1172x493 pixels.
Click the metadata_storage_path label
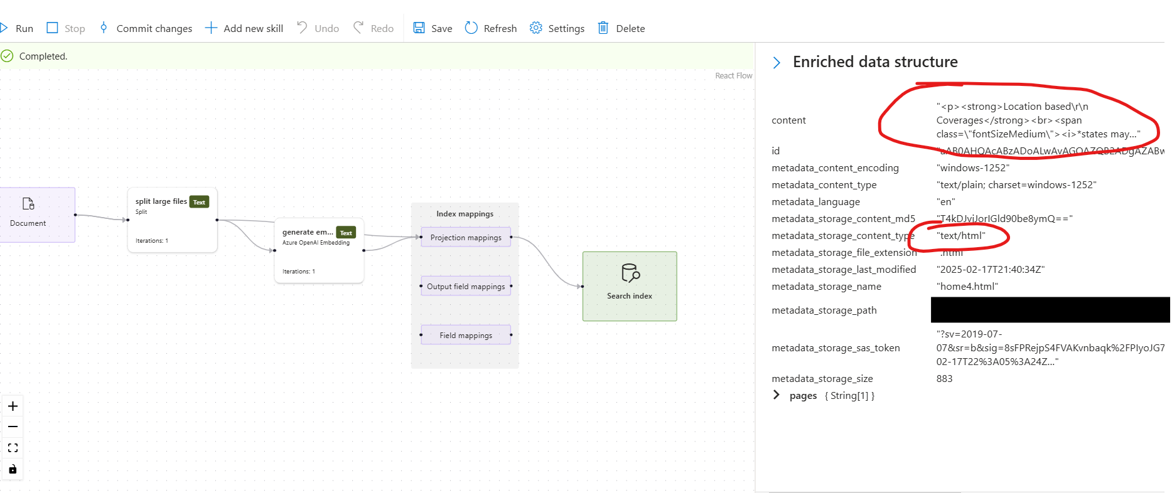[x=824, y=310]
